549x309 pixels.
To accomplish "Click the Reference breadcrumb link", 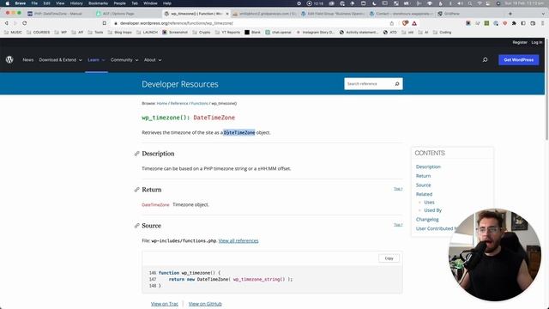I will [x=179, y=103].
